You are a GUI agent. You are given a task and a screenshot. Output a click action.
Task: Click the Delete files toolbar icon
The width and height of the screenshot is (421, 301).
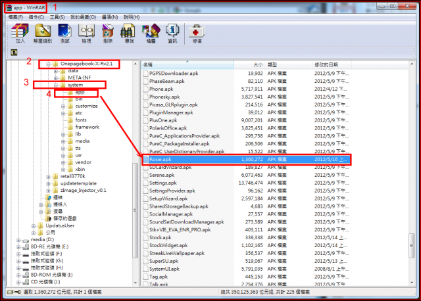108,31
